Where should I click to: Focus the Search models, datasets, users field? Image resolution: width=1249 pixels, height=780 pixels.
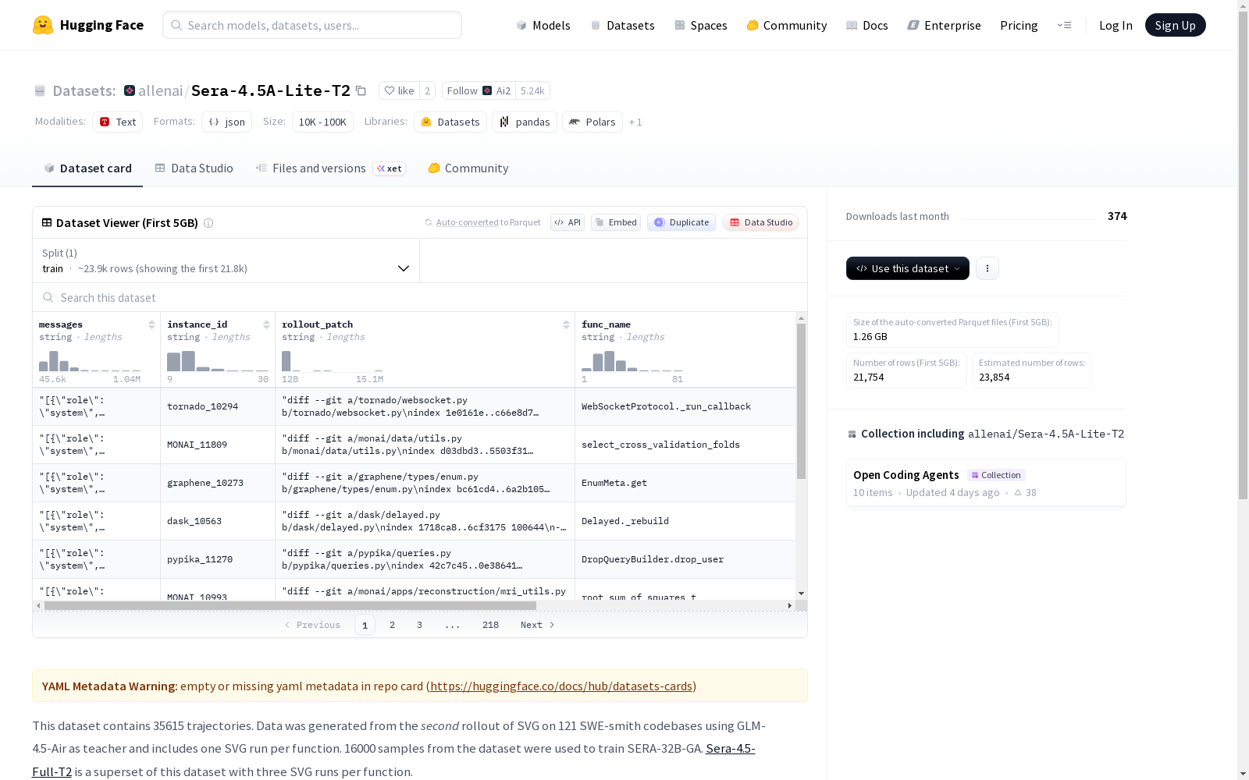pyautogui.click(x=312, y=25)
